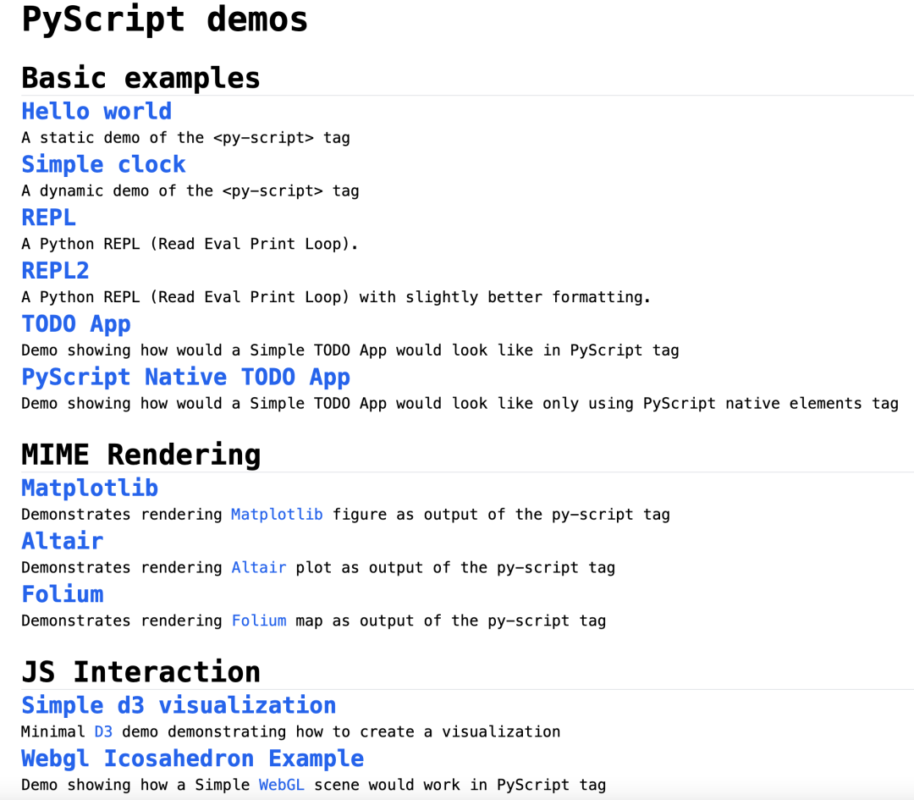Viewport: 914px width, 800px height.
Task: Open the Folium demo heading link
Action: click(63, 594)
